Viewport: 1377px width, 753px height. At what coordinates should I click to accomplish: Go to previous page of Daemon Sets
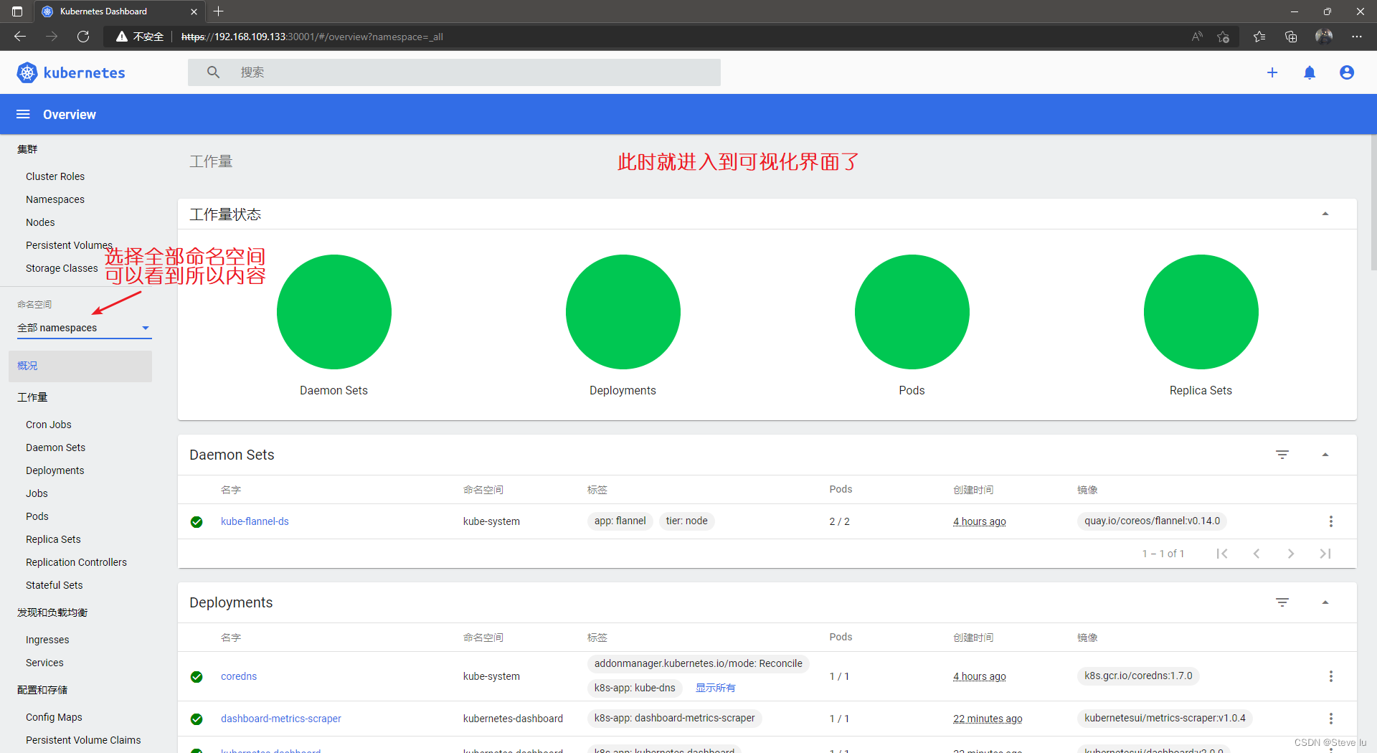pos(1257,554)
